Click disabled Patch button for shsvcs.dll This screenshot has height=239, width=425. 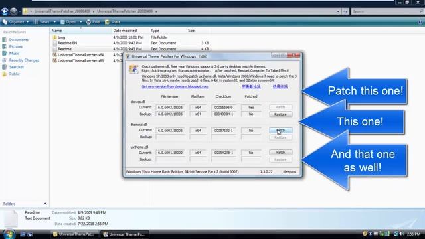[x=280, y=107]
